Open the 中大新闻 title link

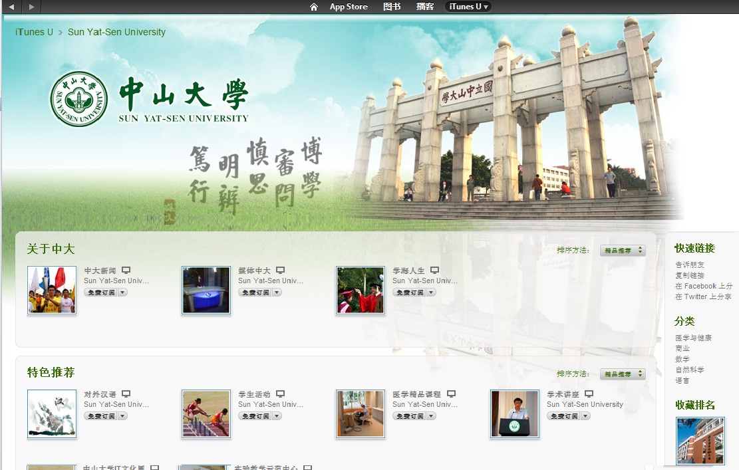click(x=100, y=271)
